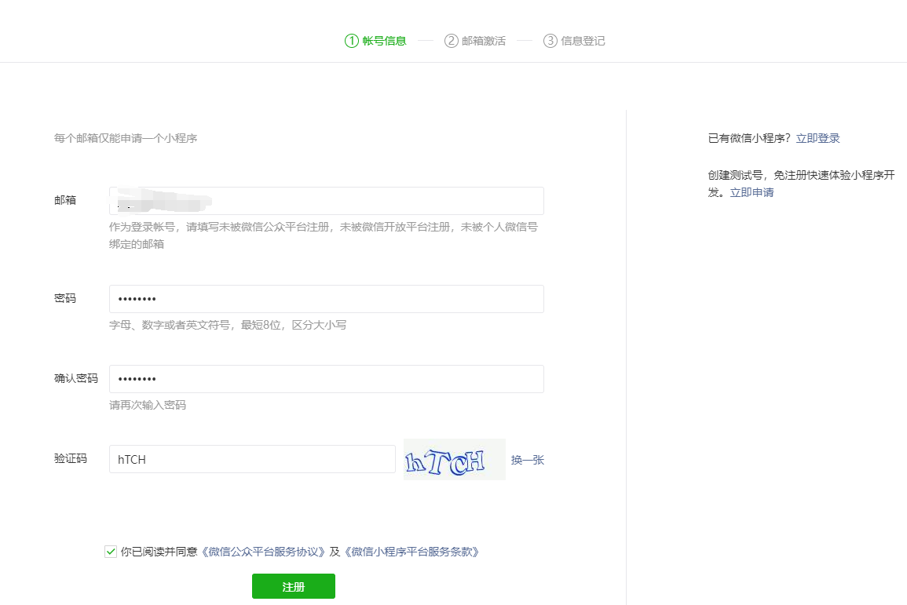Uncheck the agreement checkbox 你已阅读并同意
Image resolution: width=907 pixels, height=605 pixels.
[x=111, y=552]
